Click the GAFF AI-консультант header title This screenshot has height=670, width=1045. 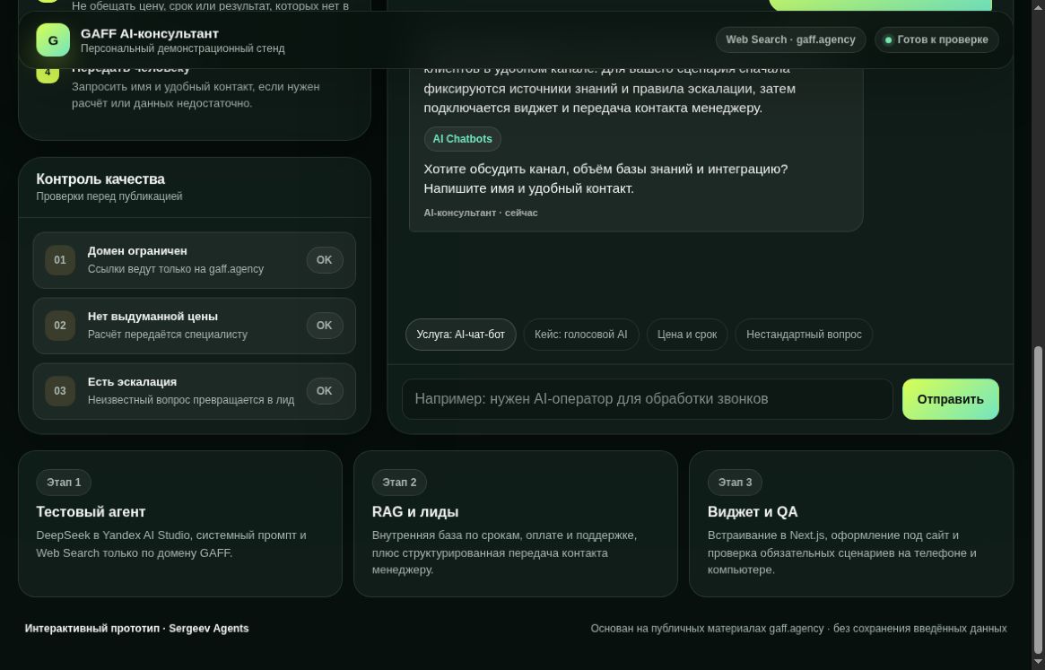click(149, 33)
